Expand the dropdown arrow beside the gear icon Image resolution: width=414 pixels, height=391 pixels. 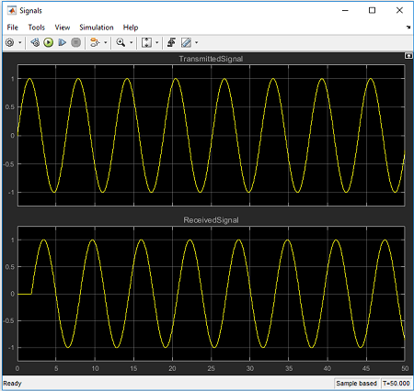pyautogui.click(x=20, y=42)
